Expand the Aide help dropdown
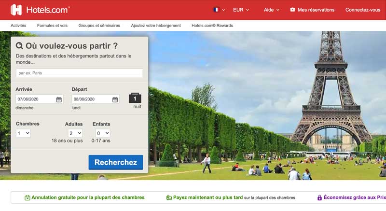This screenshot has height=211, width=386. coord(272,10)
